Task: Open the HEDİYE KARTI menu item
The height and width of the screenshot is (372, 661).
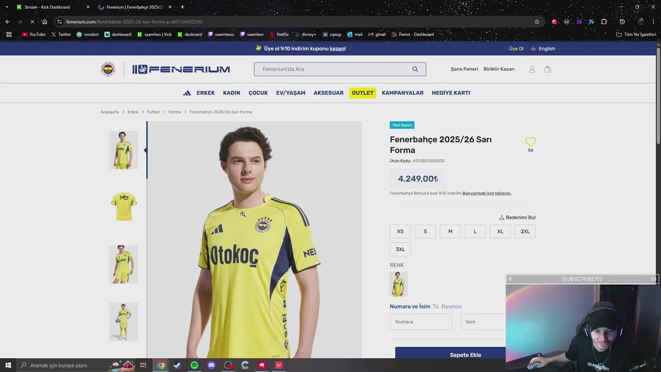Action: click(451, 93)
